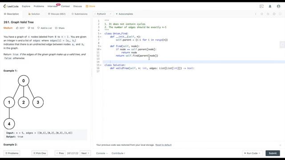285x160 pixels.
Task: Like the problem with thumbs up
Action: coord(20,28)
